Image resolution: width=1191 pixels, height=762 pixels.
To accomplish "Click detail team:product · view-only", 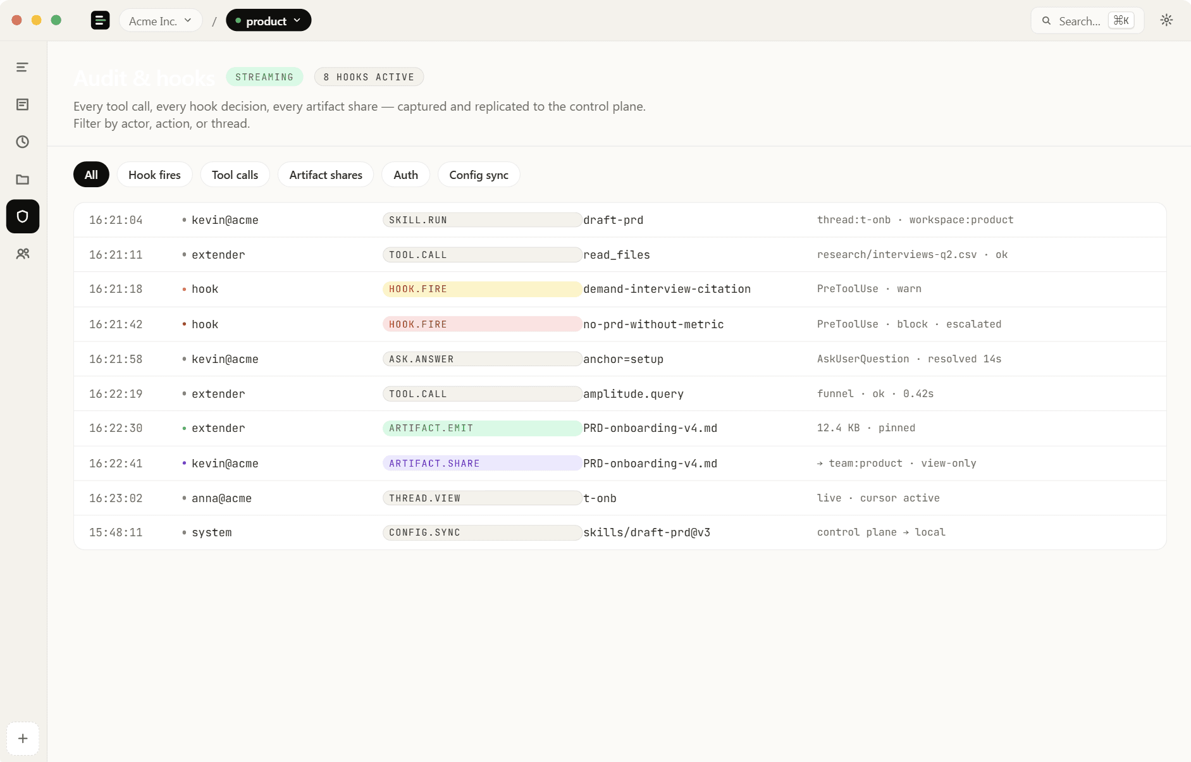I will [x=897, y=464].
